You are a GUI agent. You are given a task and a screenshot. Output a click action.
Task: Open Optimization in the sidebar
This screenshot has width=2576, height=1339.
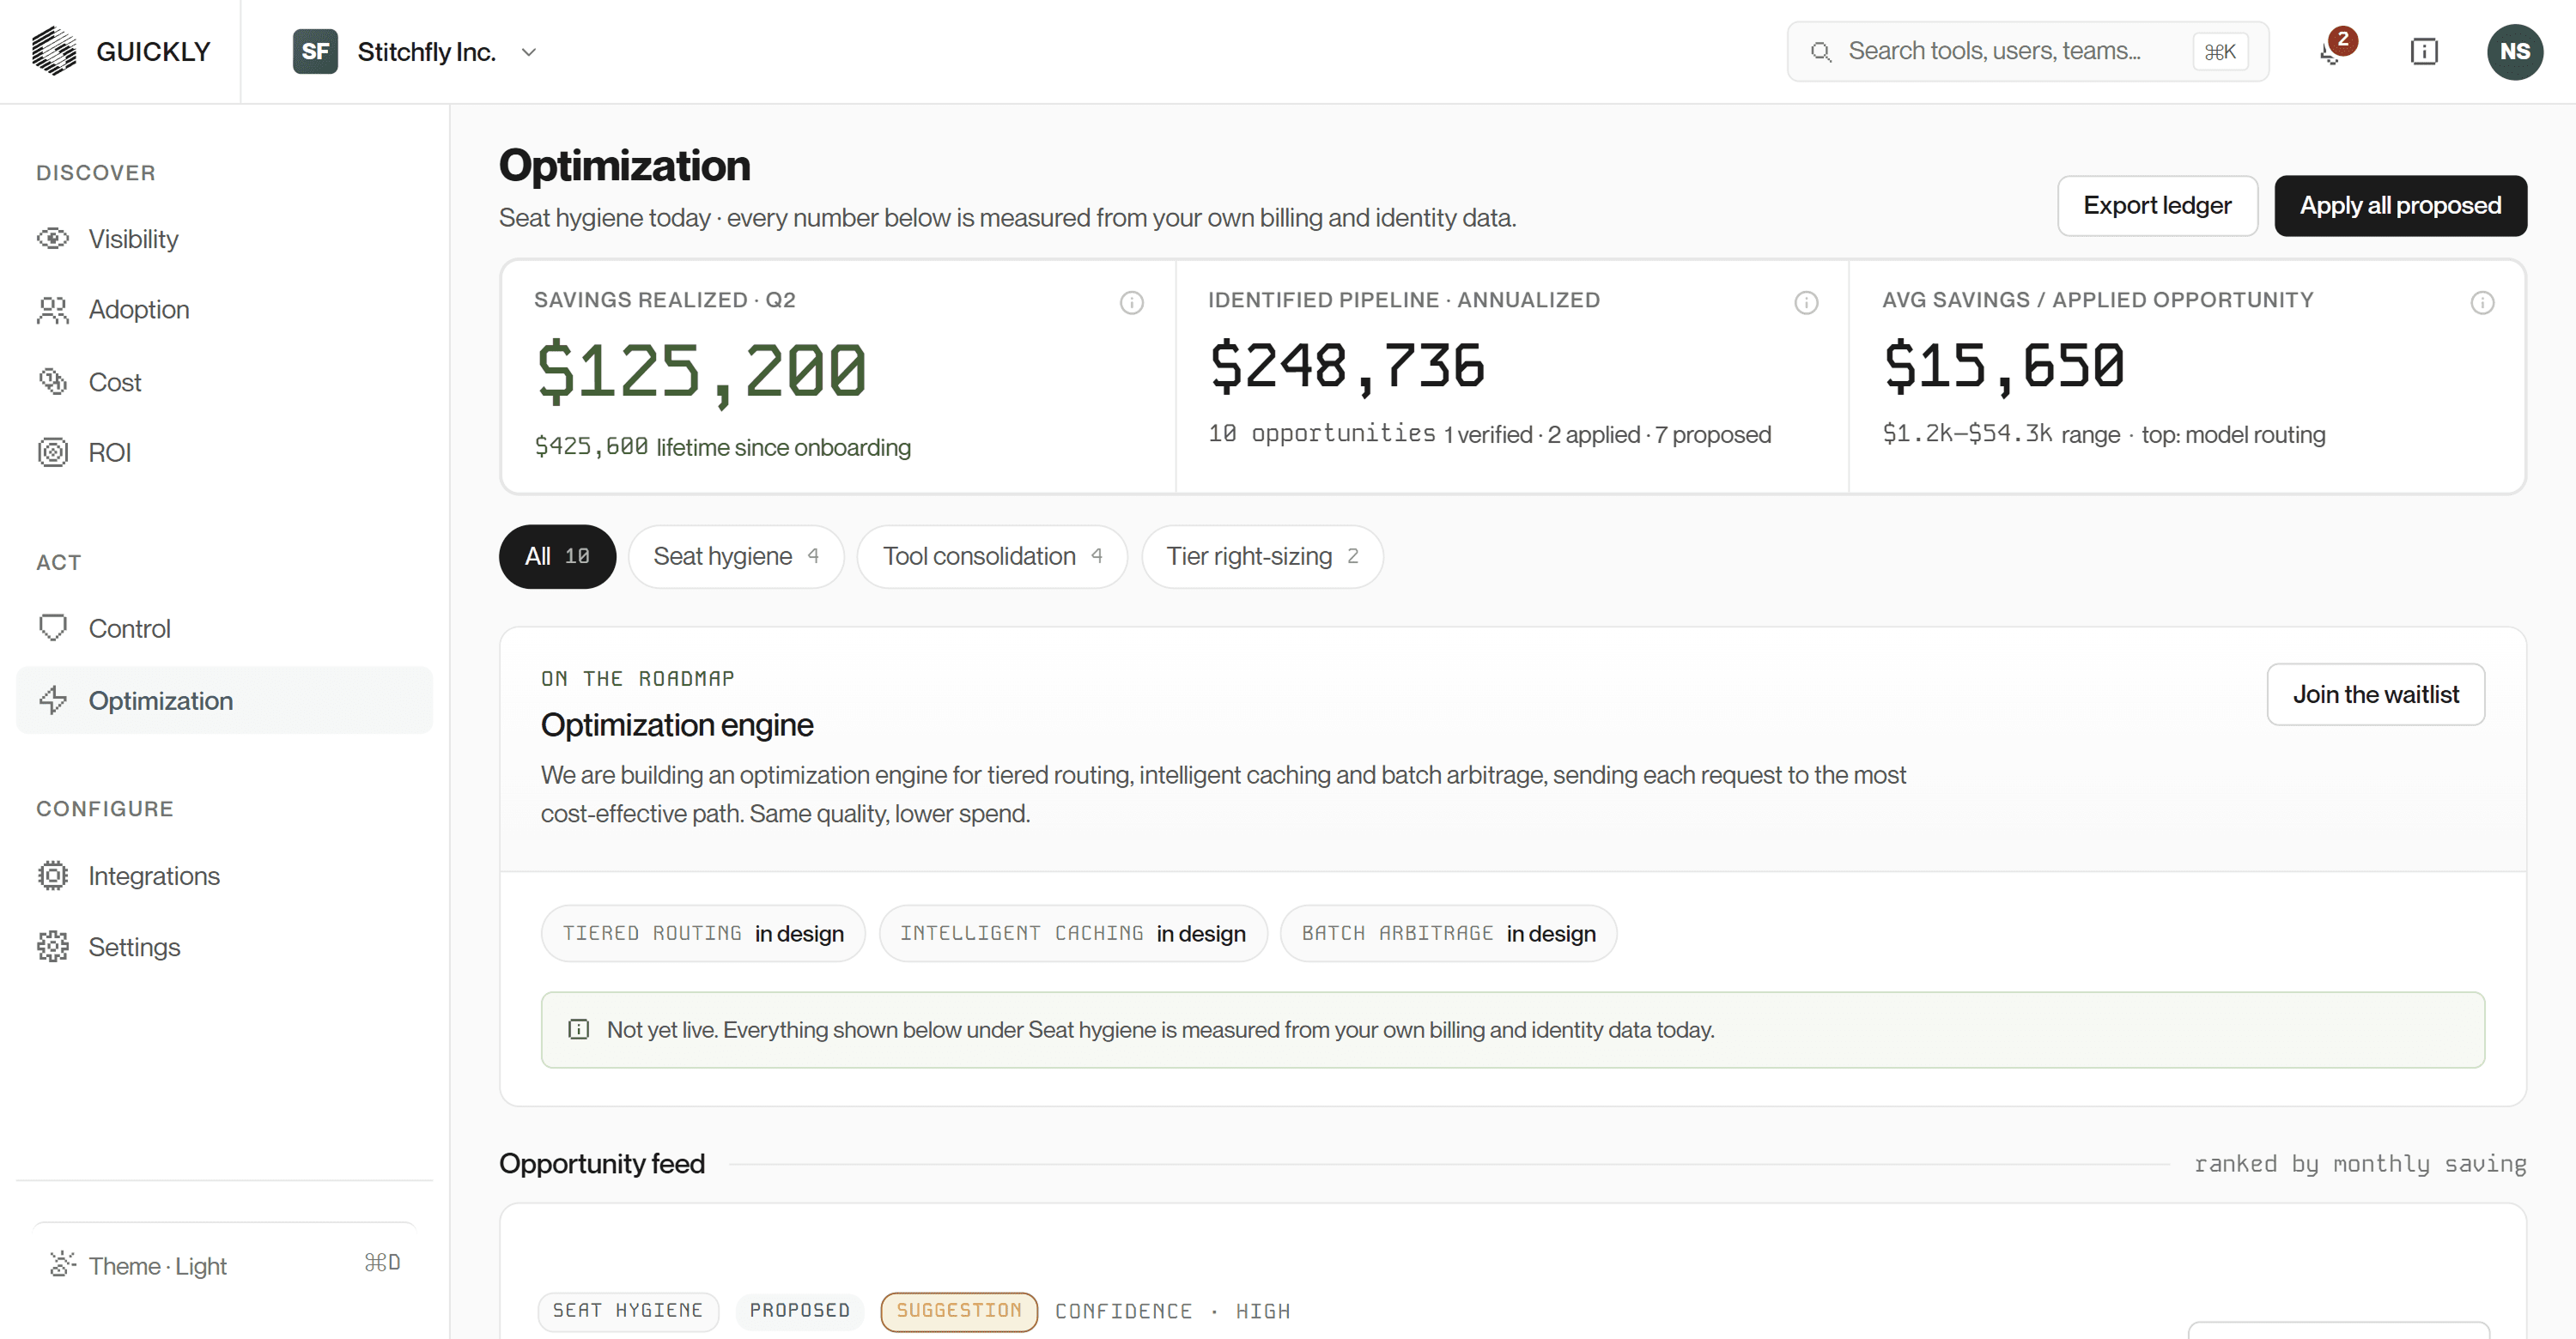click(x=225, y=700)
